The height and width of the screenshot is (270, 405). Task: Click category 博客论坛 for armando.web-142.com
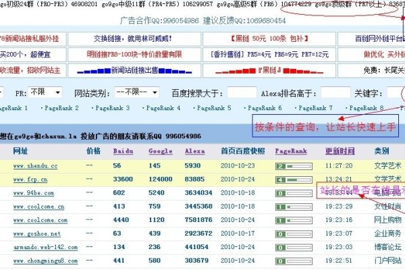(388, 247)
